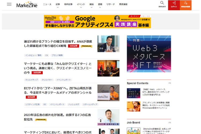
Task: Open the リサーチ menu item
Action: click(111, 4)
